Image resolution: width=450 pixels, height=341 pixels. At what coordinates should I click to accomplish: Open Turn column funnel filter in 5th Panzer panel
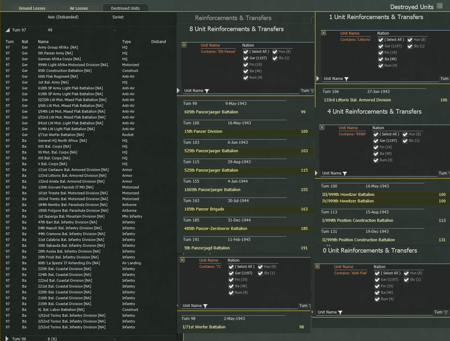[x=312, y=91]
